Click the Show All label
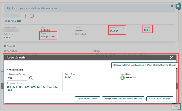Image resolution: width=182 pixels, height=111 pixels. (11, 46)
